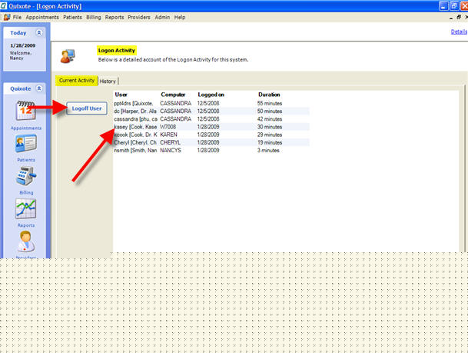The image size is (468, 353).
Task: Click the 42 minutes duration cell
Action: click(x=270, y=119)
